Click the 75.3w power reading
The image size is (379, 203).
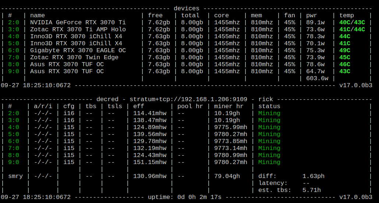pos(315,50)
